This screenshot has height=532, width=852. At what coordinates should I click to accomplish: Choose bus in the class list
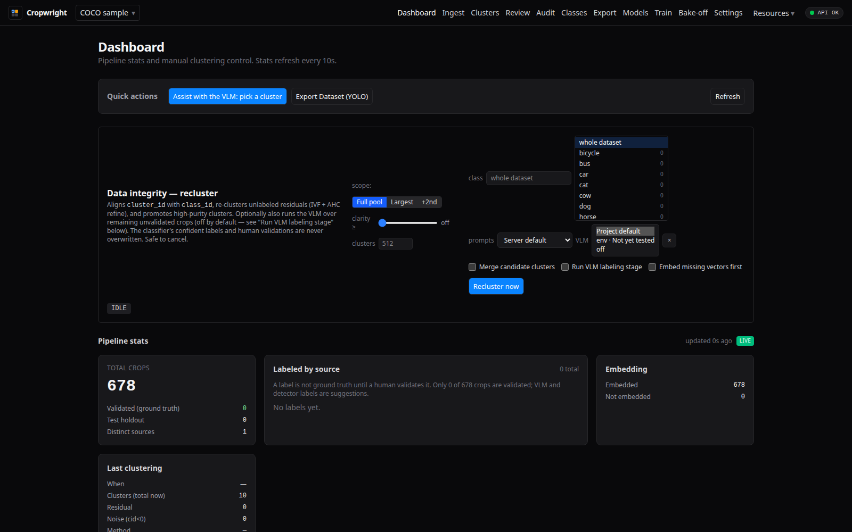click(621, 164)
